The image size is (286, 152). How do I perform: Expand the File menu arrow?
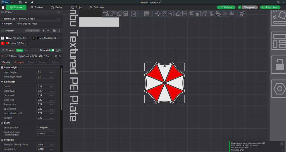coord(12,2)
